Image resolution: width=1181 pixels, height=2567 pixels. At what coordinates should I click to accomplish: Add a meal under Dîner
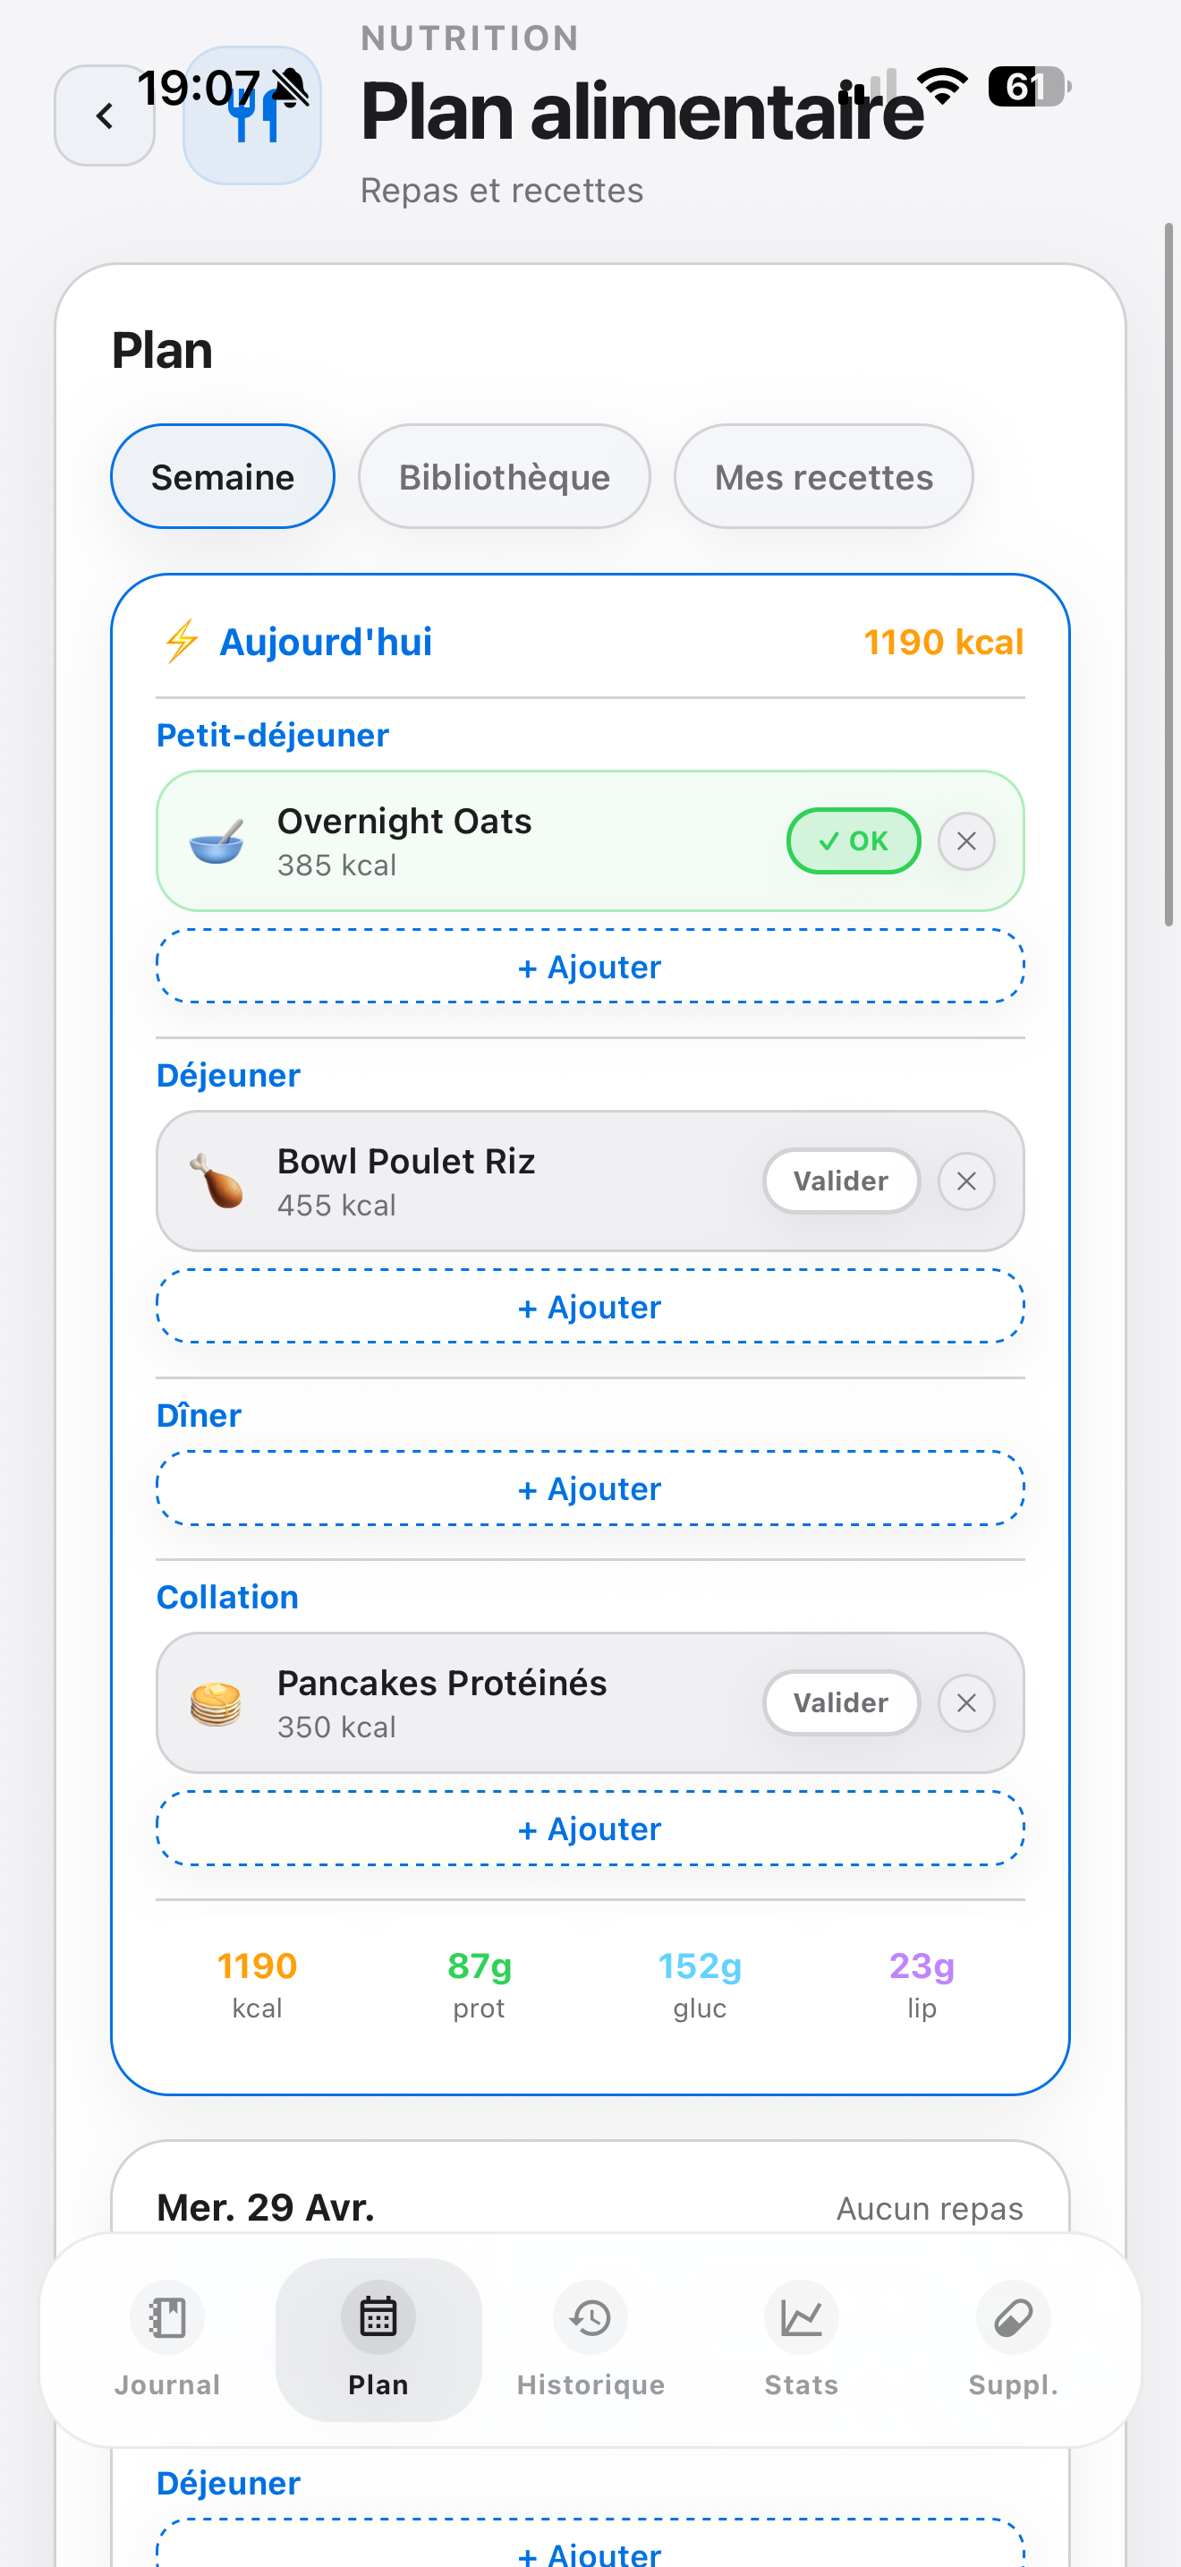590,1488
